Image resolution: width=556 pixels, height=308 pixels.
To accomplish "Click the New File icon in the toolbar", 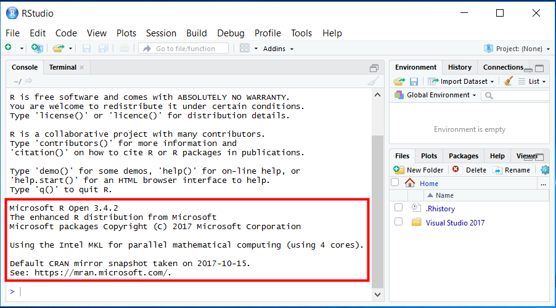I will 9,48.
